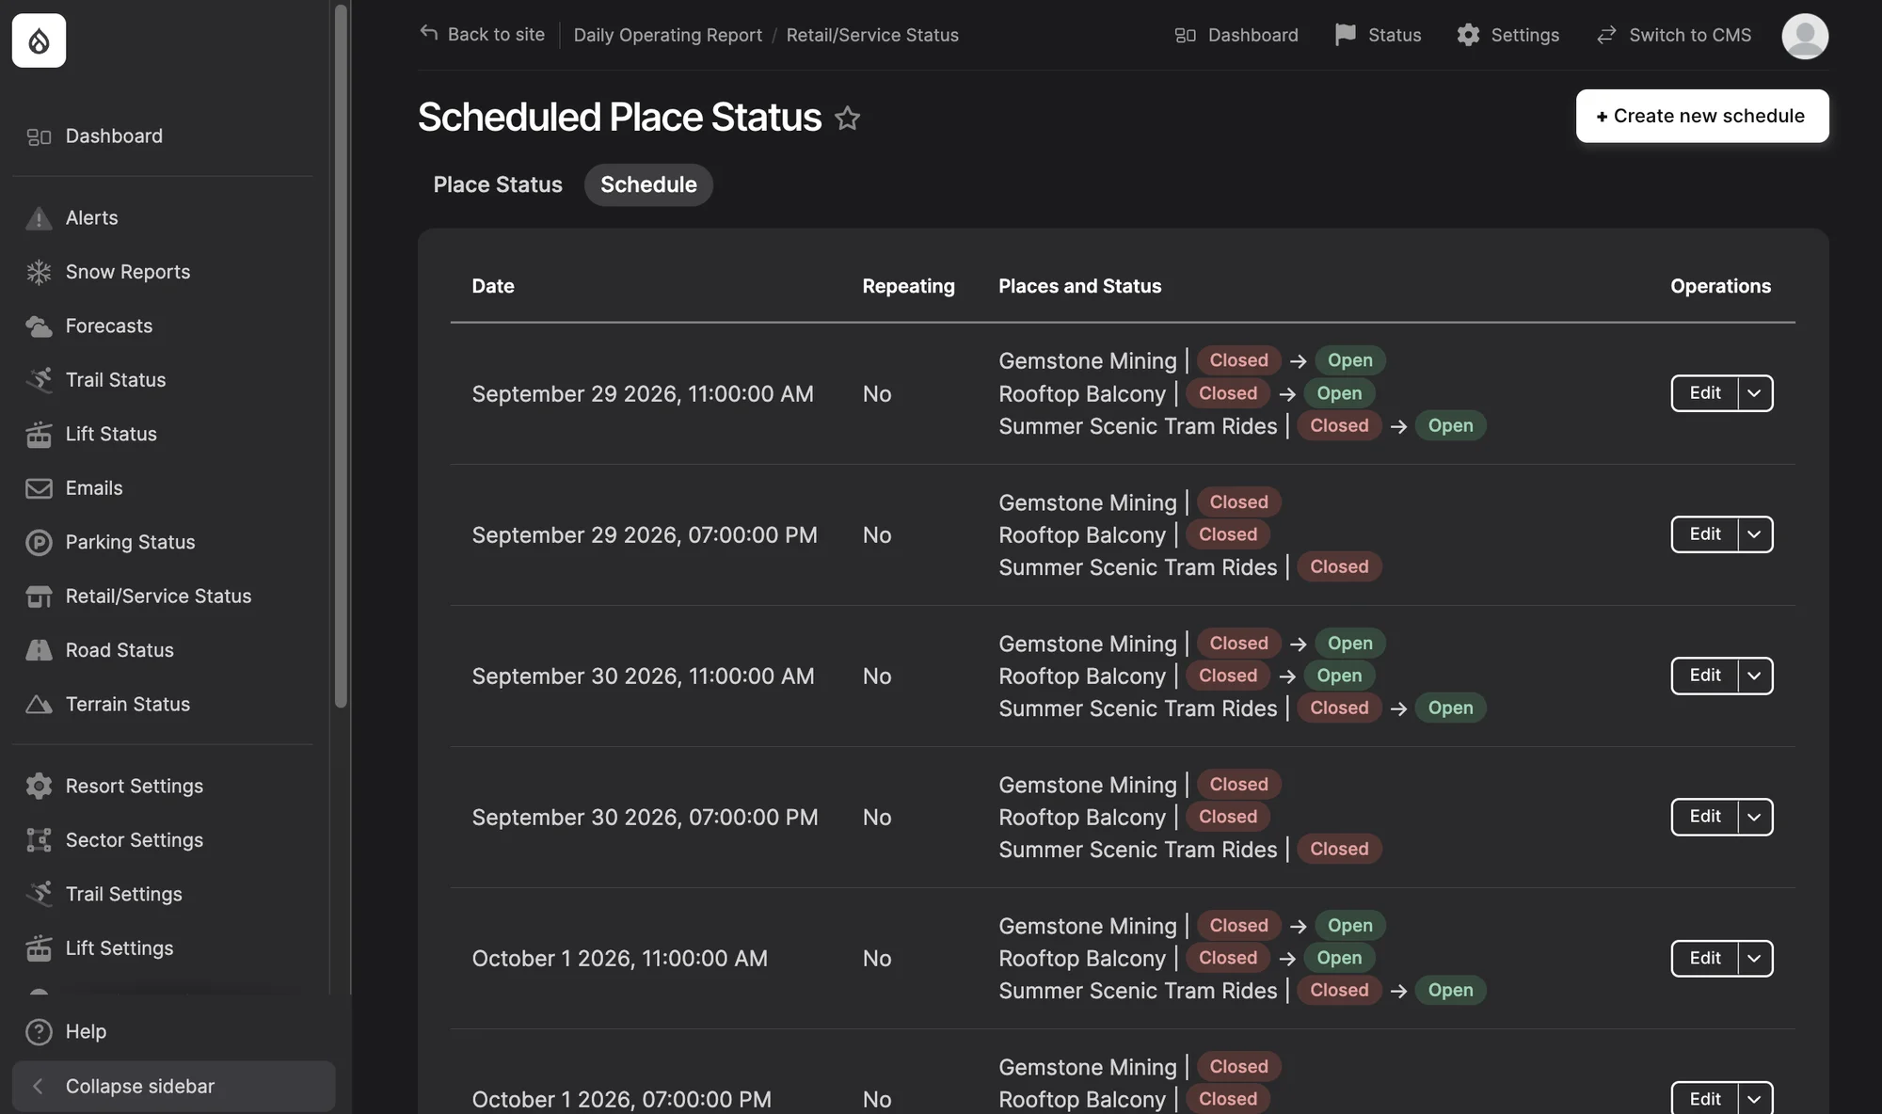Open Road Status via its road icon
The height and width of the screenshot is (1114, 1882).
[x=39, y=650]
